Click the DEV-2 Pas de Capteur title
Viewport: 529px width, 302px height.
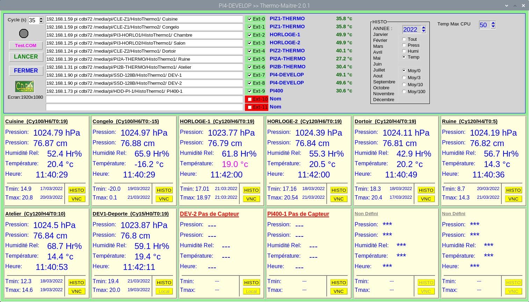[x=209, y=214]
